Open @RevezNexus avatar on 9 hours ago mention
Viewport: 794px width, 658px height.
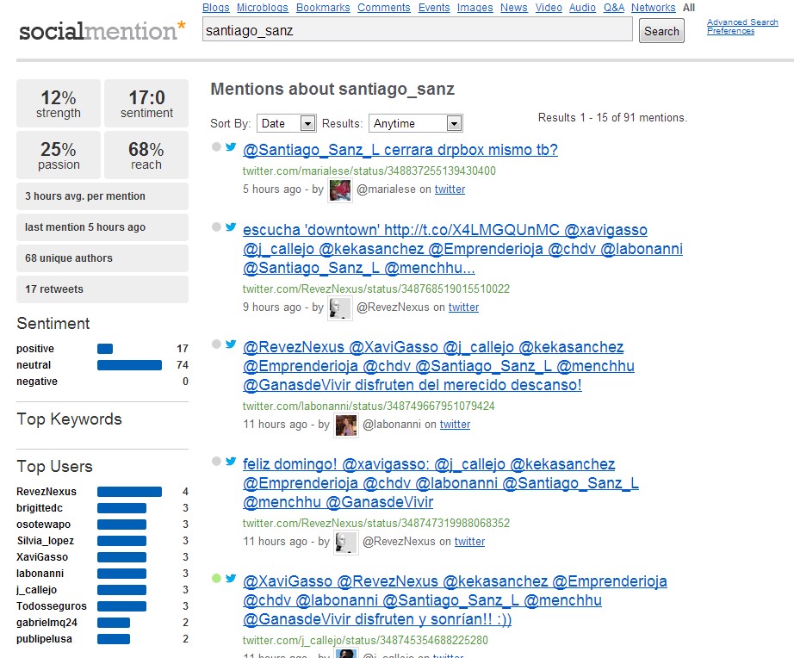340,308
